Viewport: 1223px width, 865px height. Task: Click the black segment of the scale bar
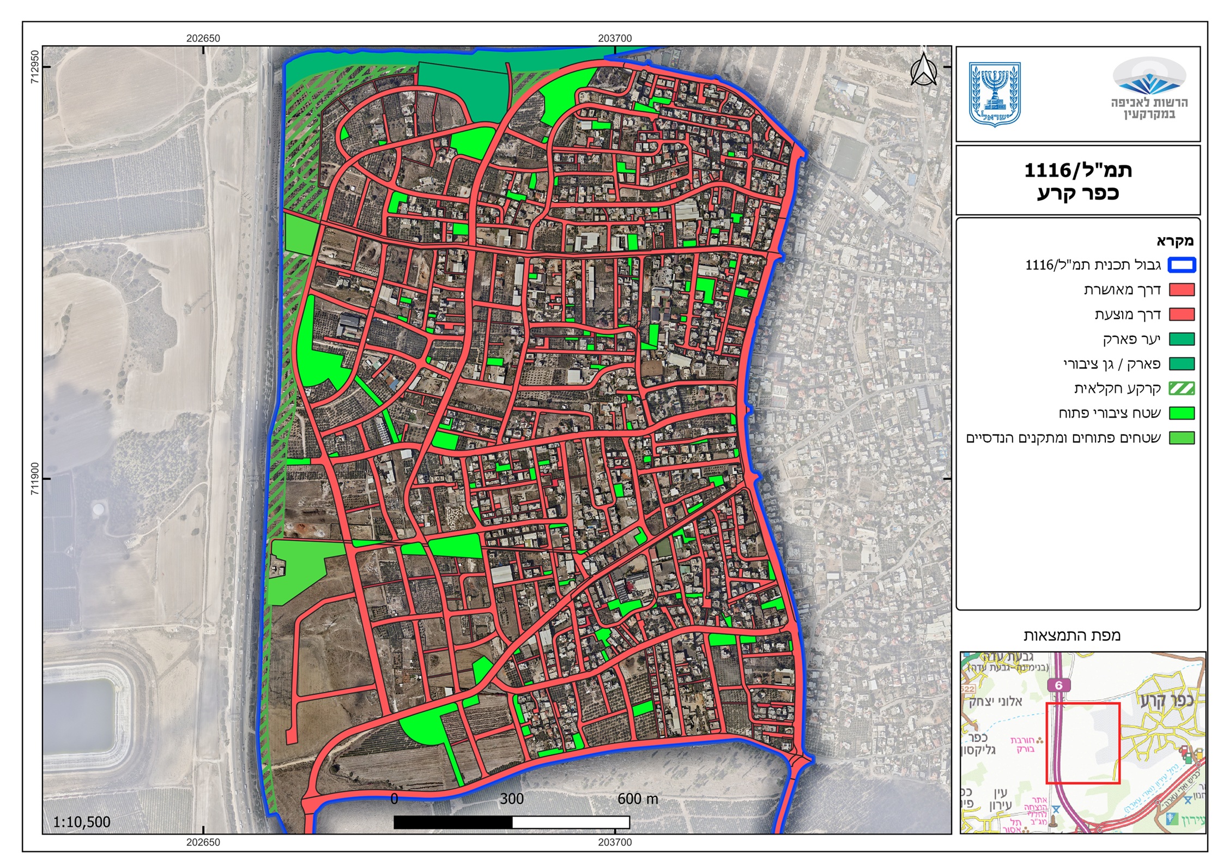coord(452,822)
